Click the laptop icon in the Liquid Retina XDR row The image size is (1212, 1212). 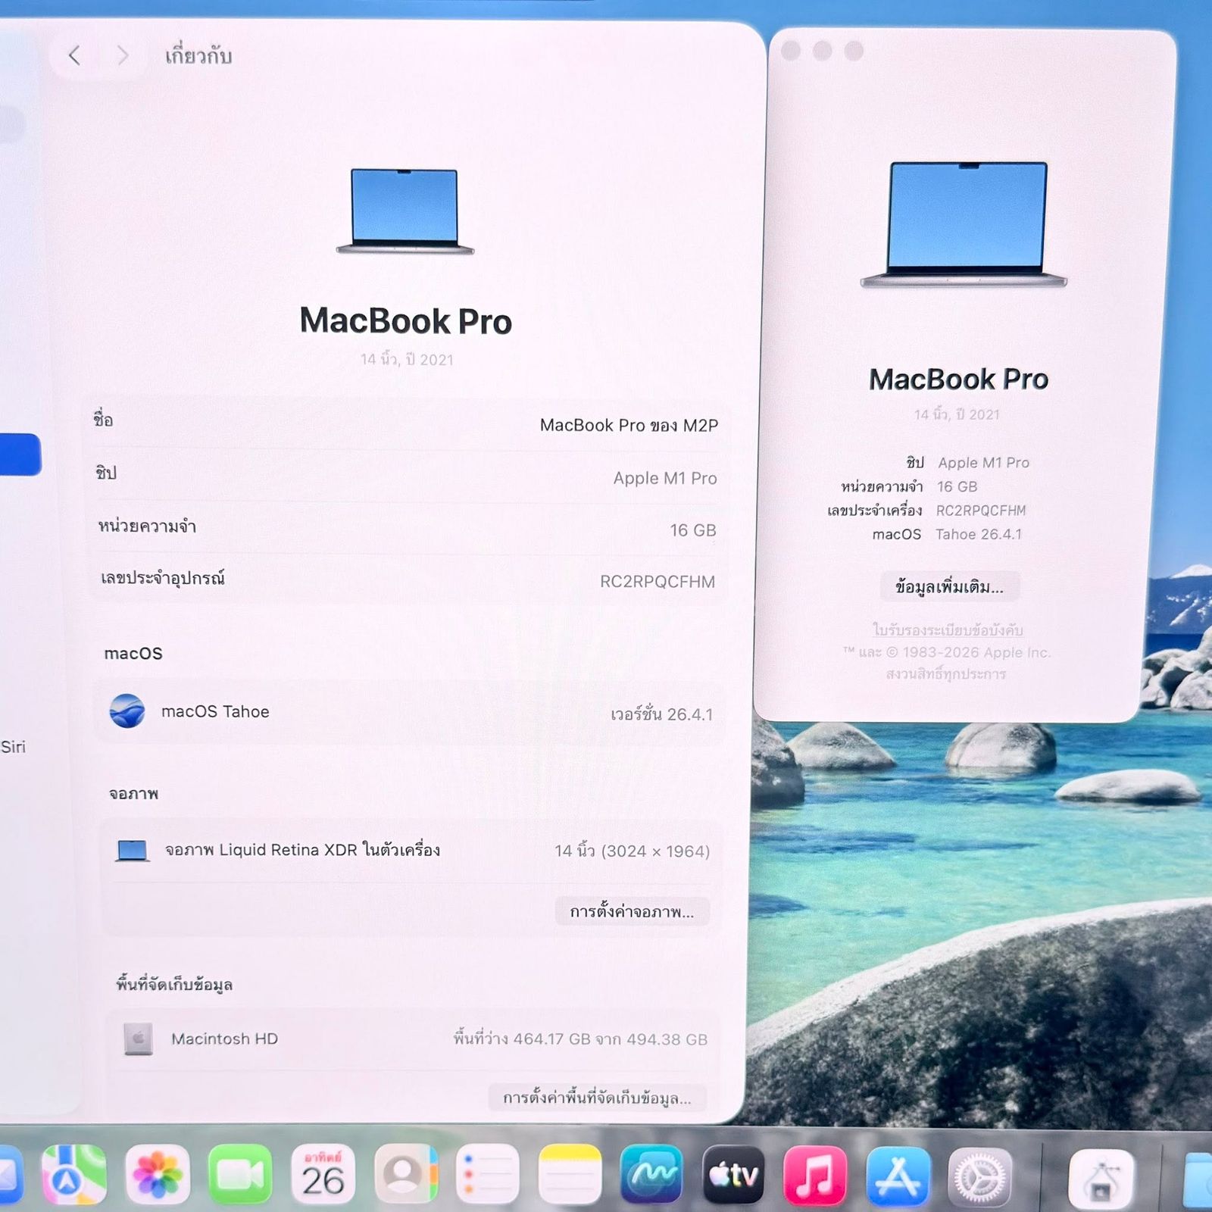tap(132, 851)
